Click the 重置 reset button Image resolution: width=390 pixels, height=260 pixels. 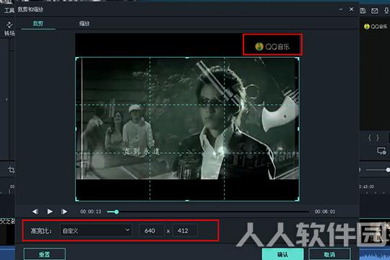pos(45,254)
